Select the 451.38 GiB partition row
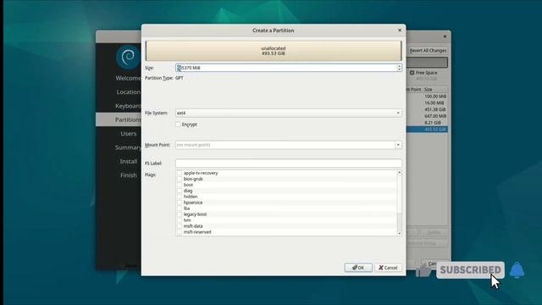Viewport: 542px width, 305px height. pos(427,109)
